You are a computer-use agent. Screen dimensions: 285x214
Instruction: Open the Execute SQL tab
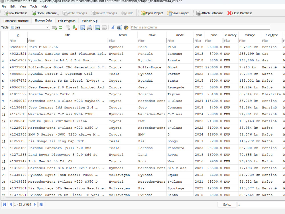tap(90, 21)
